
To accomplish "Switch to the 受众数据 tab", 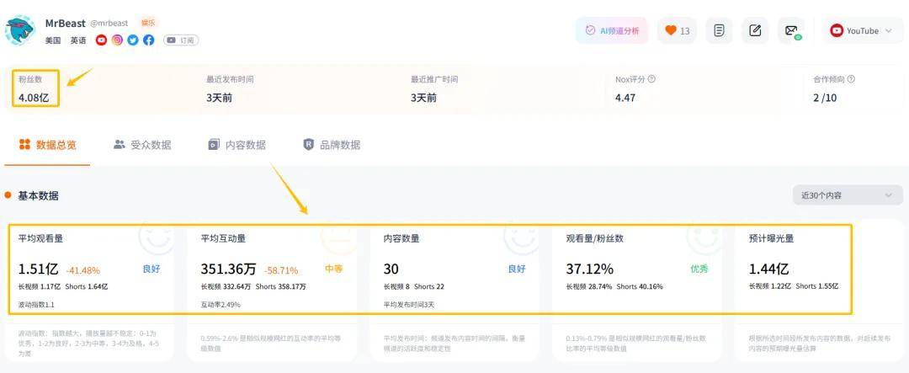I will tap(142, 145).
